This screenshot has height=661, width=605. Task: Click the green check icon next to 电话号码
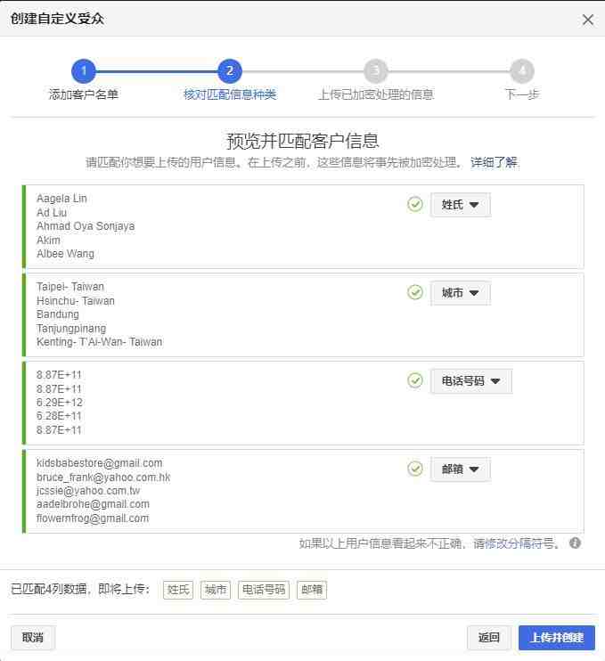[x=415, y=380]
